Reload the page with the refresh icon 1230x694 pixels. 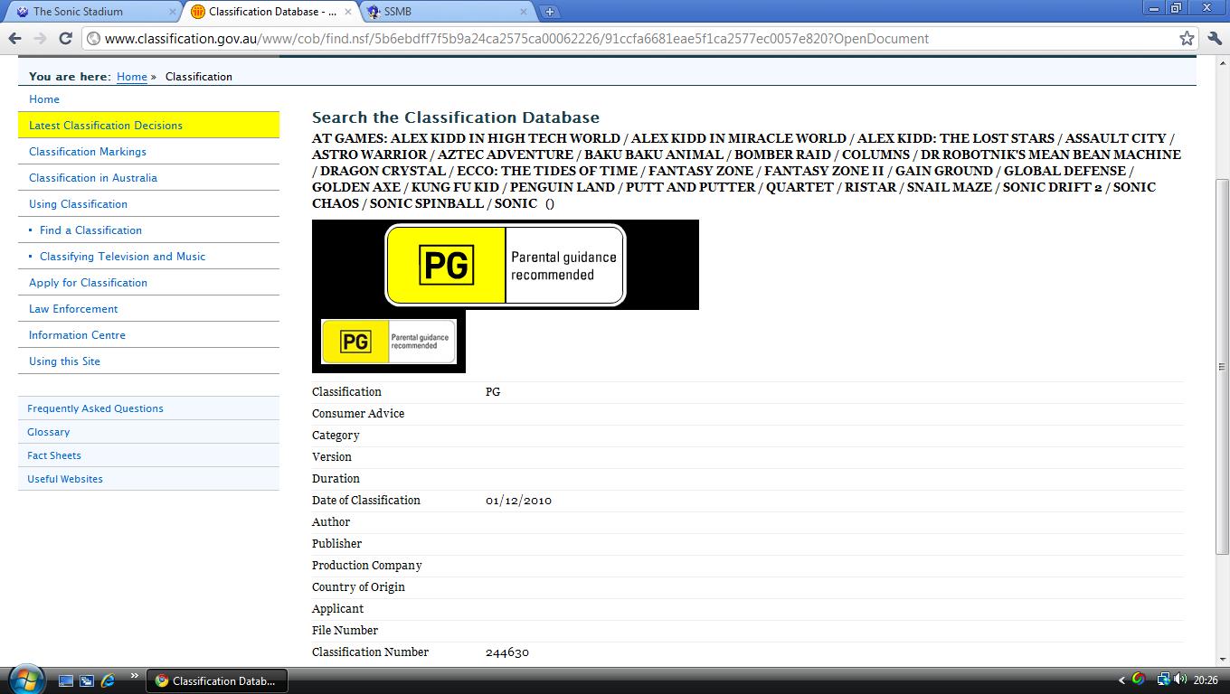pos(65,38)
